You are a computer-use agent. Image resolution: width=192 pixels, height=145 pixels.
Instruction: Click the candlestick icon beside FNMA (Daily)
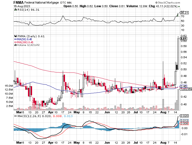point(15,36)
